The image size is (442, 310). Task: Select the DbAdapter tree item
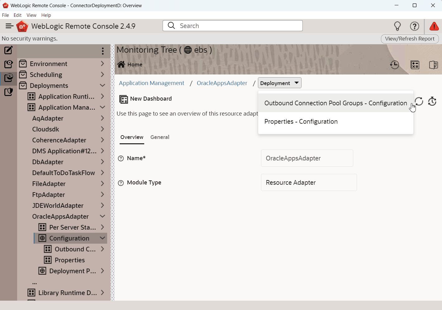(48, 162)
